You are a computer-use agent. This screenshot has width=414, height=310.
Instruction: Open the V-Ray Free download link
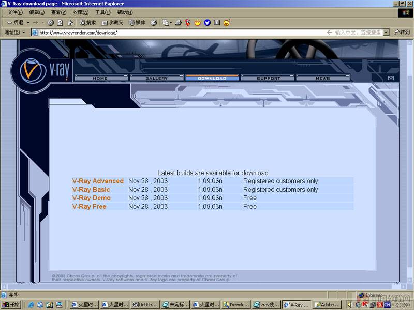89,206
